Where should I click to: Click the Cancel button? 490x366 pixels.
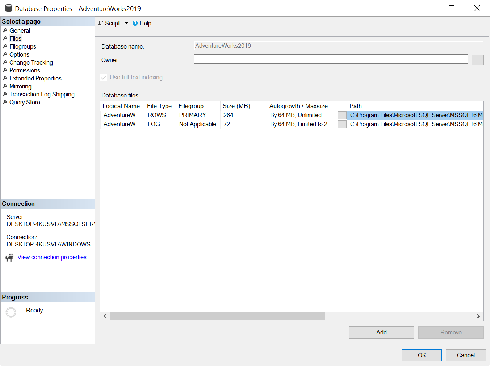[x=466, y=355]
